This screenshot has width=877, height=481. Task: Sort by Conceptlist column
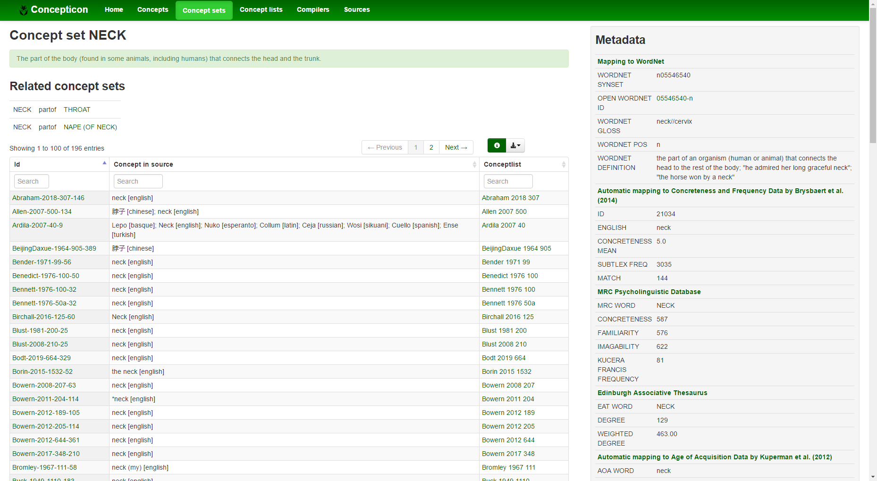(x=524, y=164)
